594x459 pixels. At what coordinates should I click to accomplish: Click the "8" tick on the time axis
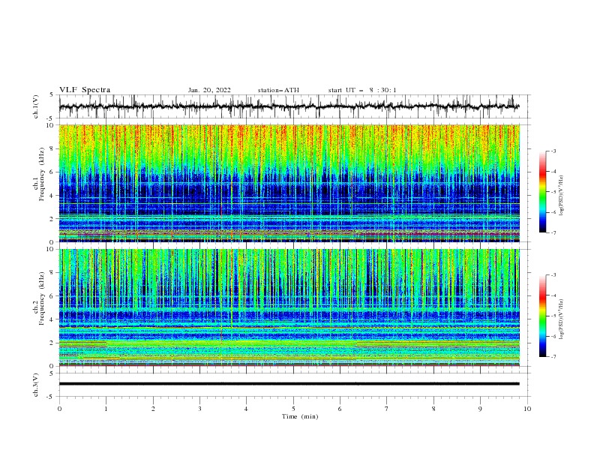point(433,409)
